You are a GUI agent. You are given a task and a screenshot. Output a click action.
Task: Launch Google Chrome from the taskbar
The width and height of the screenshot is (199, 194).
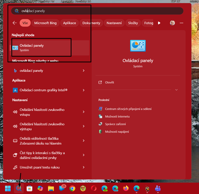coord(72,188)
